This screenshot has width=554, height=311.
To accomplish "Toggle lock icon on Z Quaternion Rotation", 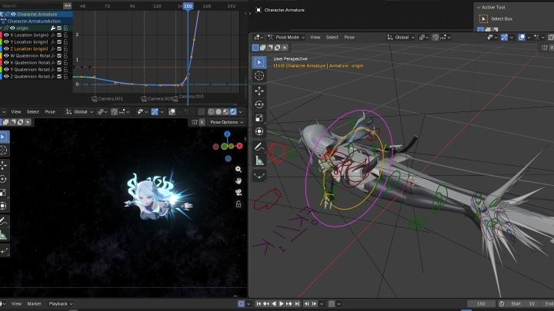I will click(65, 76).
